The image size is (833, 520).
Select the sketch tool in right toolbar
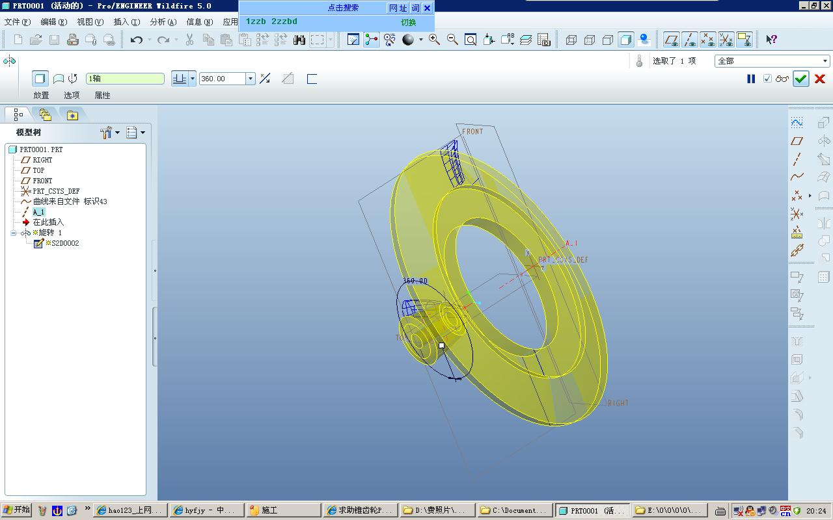797,122
